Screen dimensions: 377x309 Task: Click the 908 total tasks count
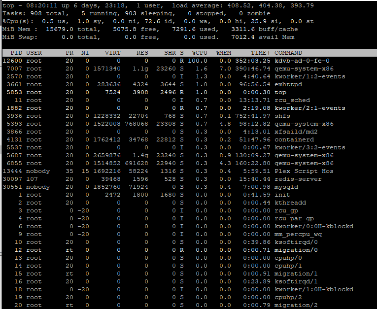(x=36, y=13)
